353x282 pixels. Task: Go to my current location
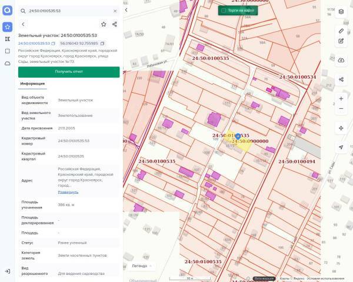(x=341, y=147)
